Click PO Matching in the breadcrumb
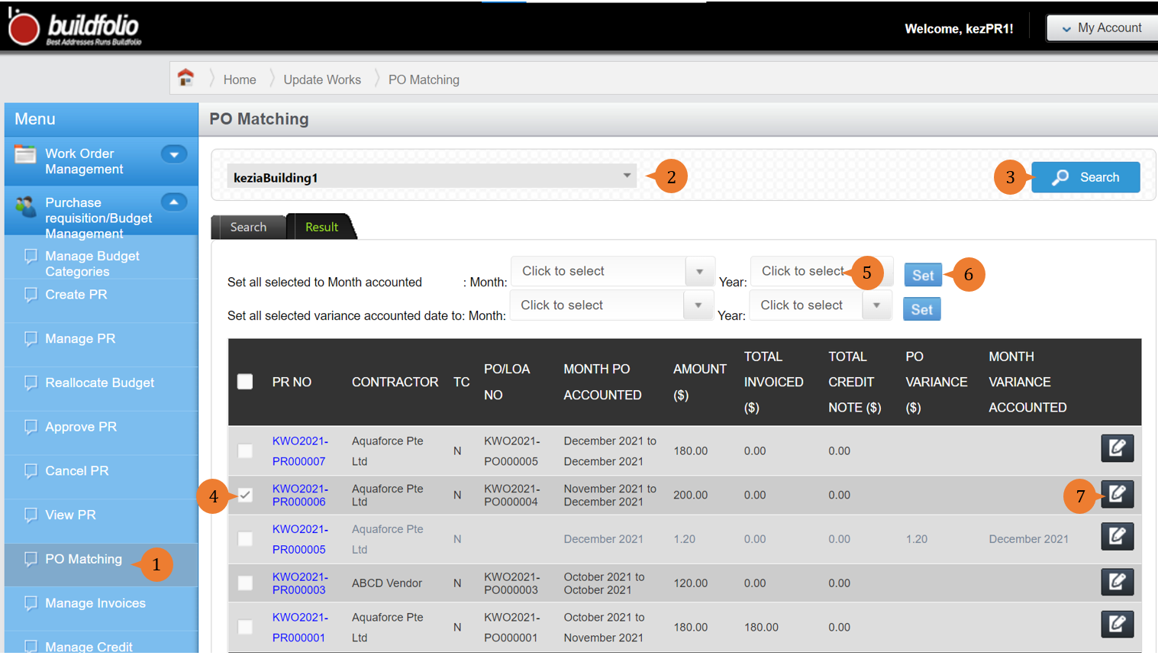1158x662 pixels. pos(424,79)
